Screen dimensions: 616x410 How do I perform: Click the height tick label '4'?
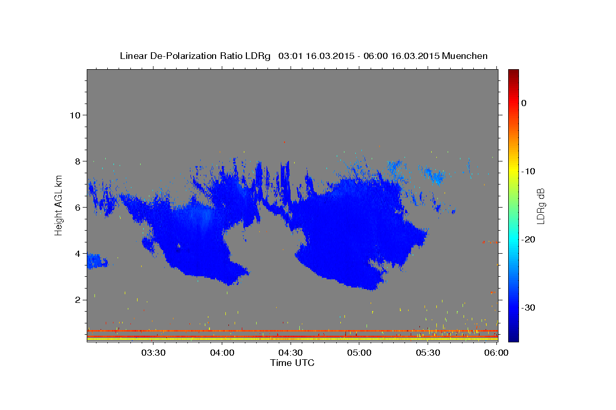coord(77,253)
